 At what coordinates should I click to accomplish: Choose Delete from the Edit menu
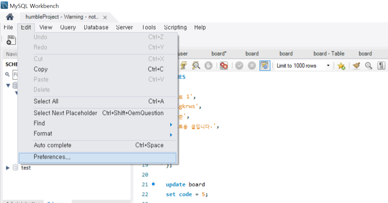coord(98,90)
